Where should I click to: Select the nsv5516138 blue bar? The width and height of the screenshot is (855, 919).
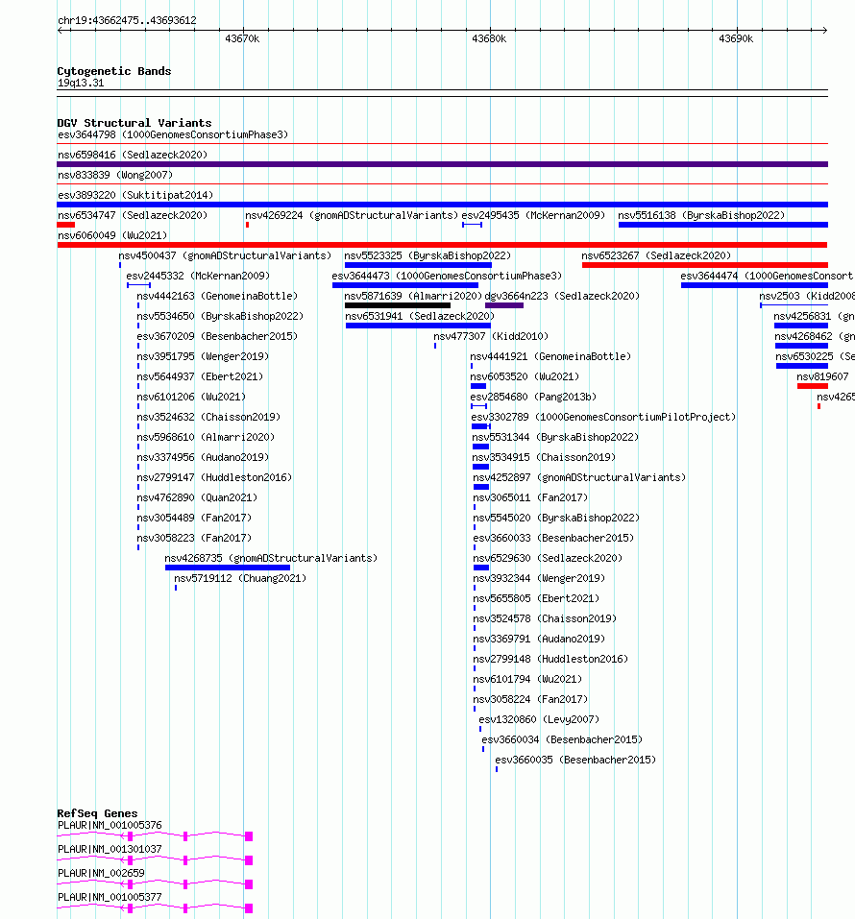click(723, 225)
